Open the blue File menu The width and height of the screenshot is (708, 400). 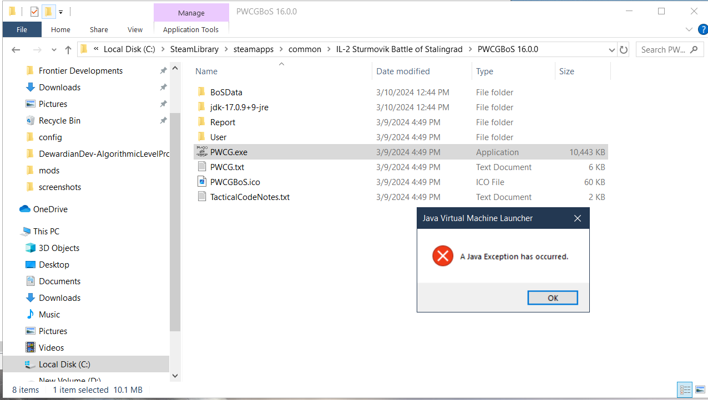click(x=22, y=29)
